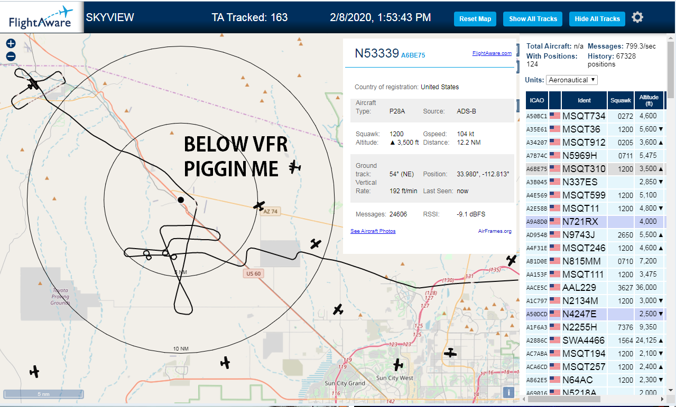The width and height of the screenshot is (676, 407).
Task: Click the Reset Map button
Action: (x=475, y=19)
